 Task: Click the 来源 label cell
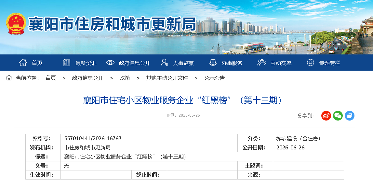[x=255, y=175]
